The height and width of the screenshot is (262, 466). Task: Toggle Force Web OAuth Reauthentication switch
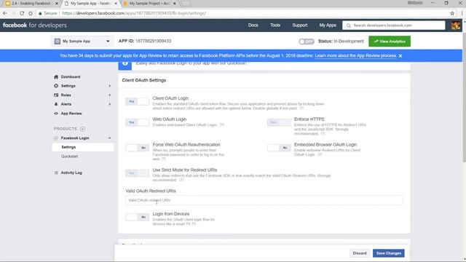(x=137, y=148)
